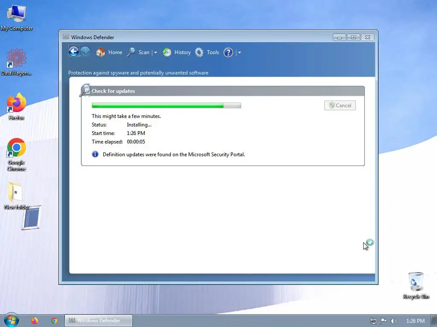
Task: Click the Windows Defender title bar icon
Action: click(x=66, y=37)
